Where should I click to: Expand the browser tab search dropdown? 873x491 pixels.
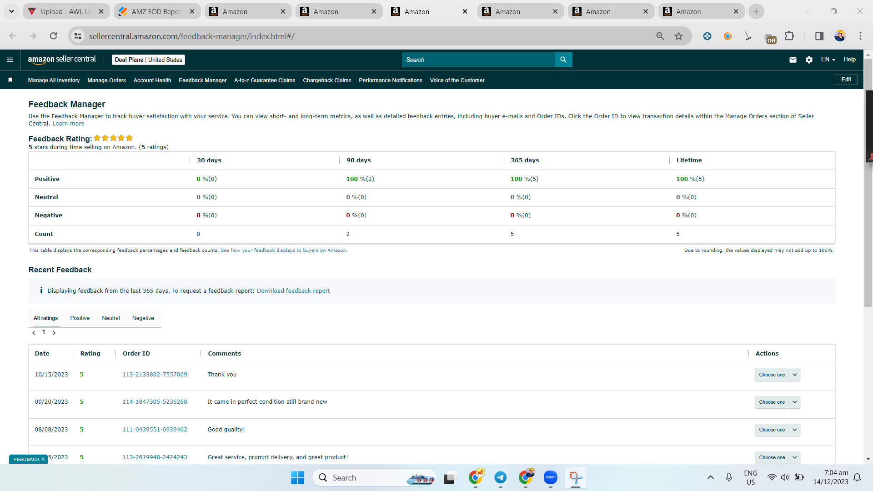point(11,11)
